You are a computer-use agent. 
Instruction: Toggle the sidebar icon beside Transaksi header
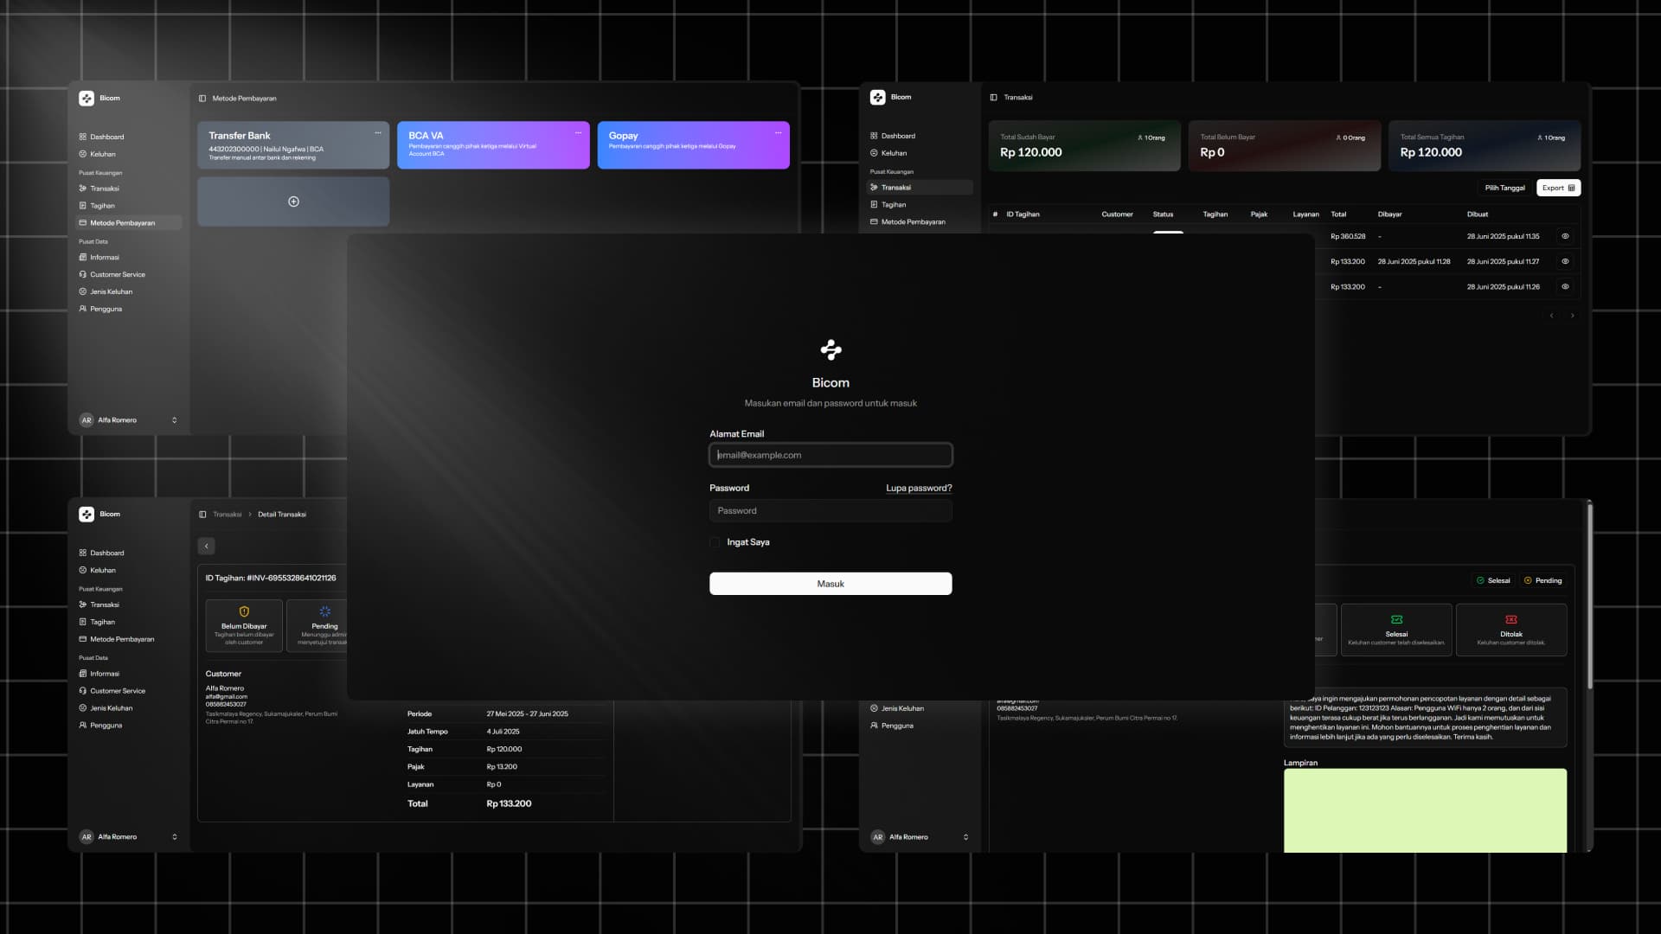click(993, 98)
